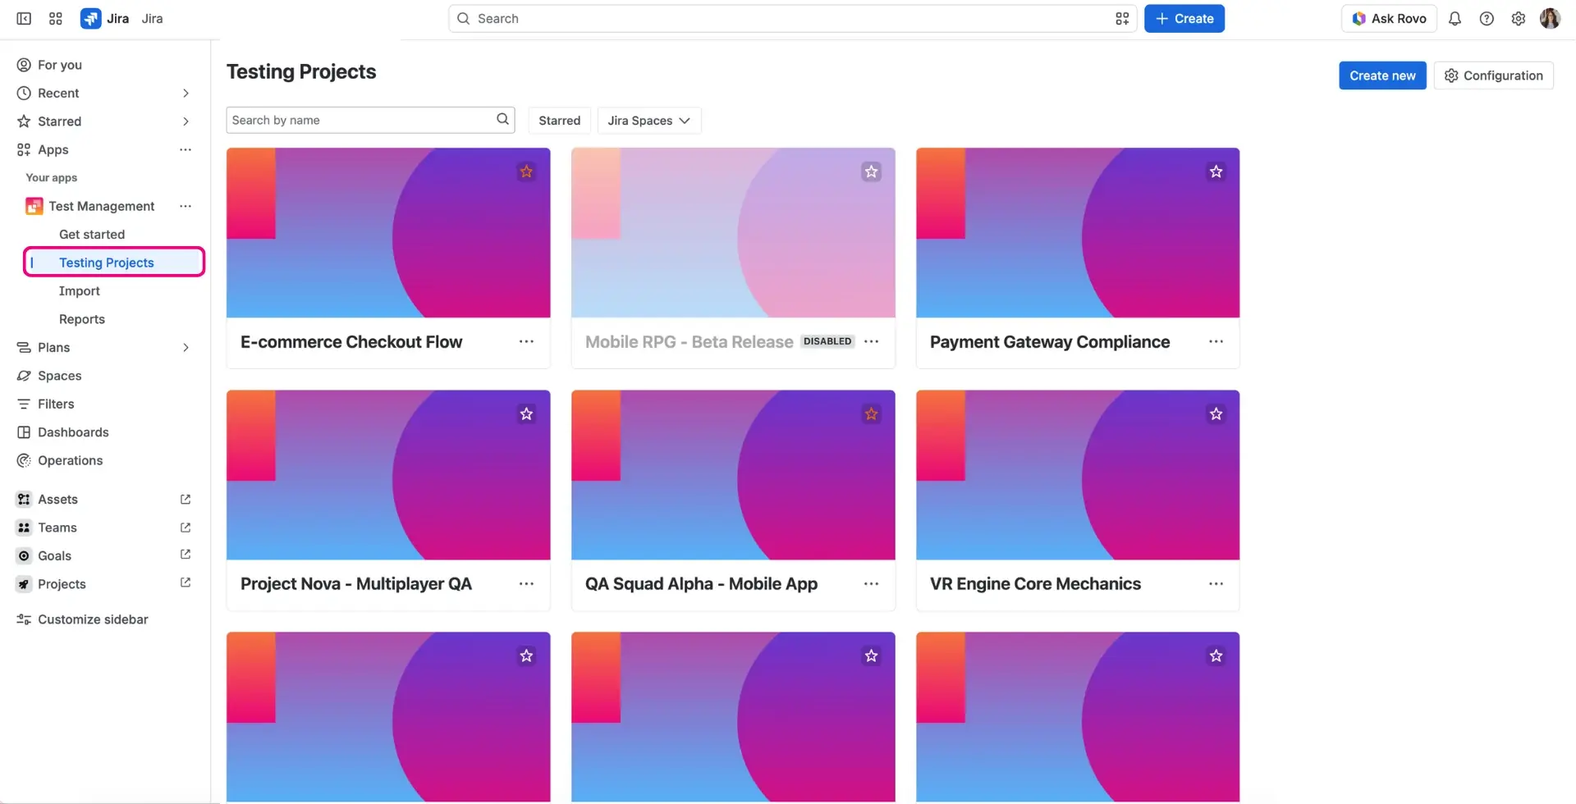This screenshot has height=804, width=1576.
Task: Click the Jira logo icon
Action: pyautogui.click(x=90, y=18)
